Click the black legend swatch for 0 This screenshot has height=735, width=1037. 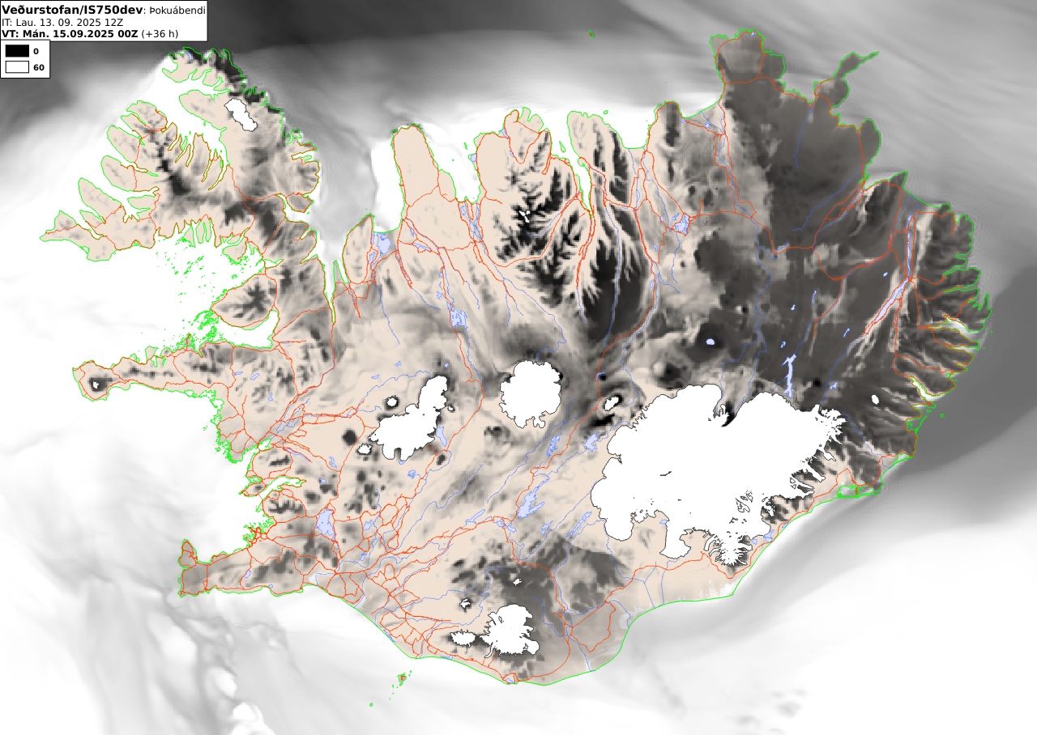pos(17,51)
